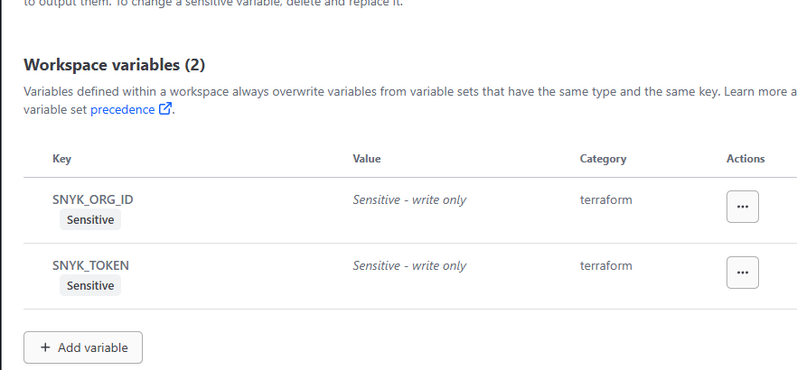Open the actions menu for SNYK_ORG_ID

(742, 207)
